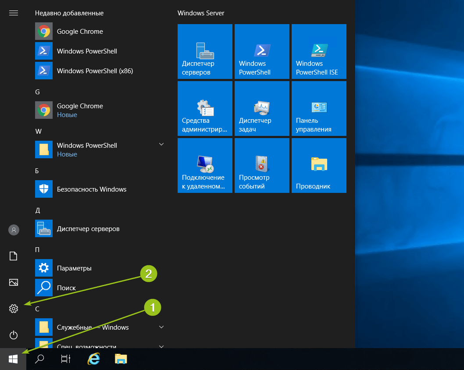Click the Windows Server tile group title
The width and height of the screenshot is (464, 370).
(x=201, y=13)
